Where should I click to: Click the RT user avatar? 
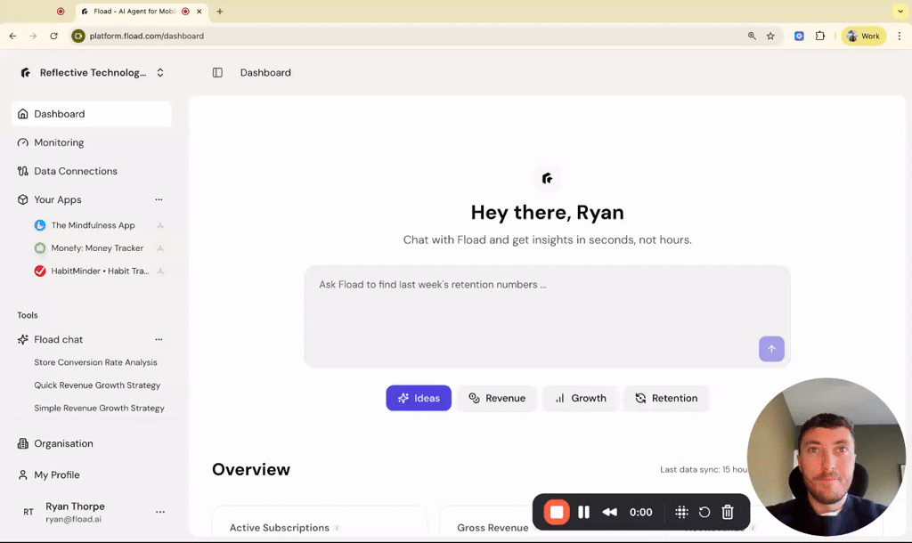point(28,512)
